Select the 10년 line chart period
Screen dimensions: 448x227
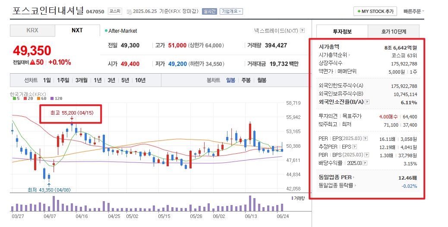140,81
